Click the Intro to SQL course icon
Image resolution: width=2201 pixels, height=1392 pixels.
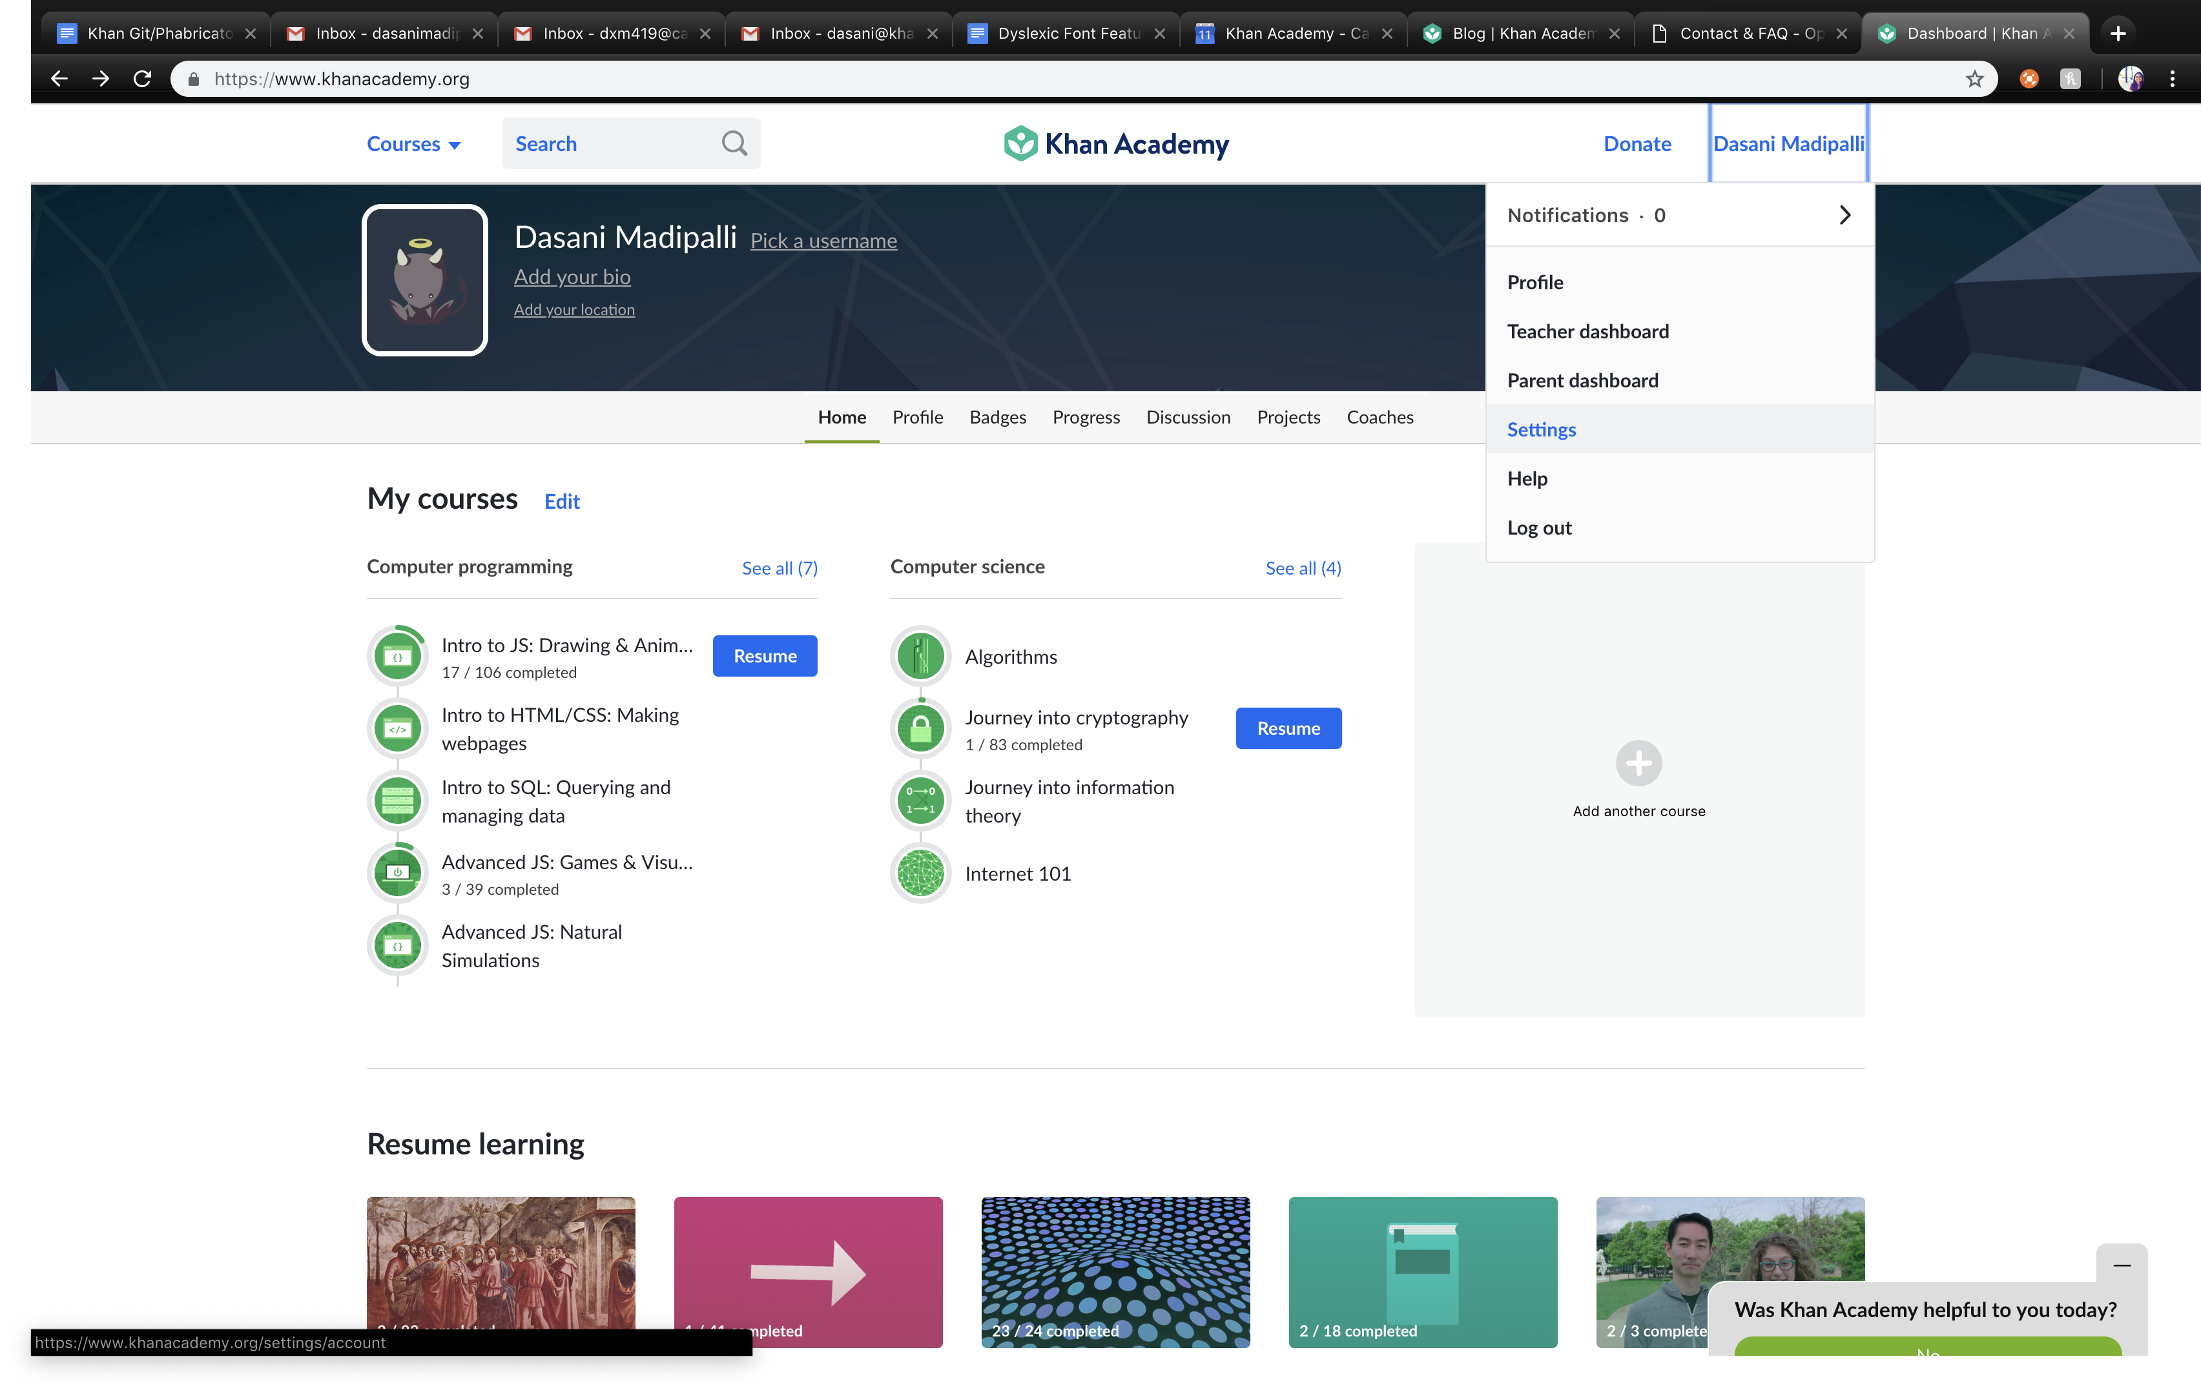click(x=398, y=801)
